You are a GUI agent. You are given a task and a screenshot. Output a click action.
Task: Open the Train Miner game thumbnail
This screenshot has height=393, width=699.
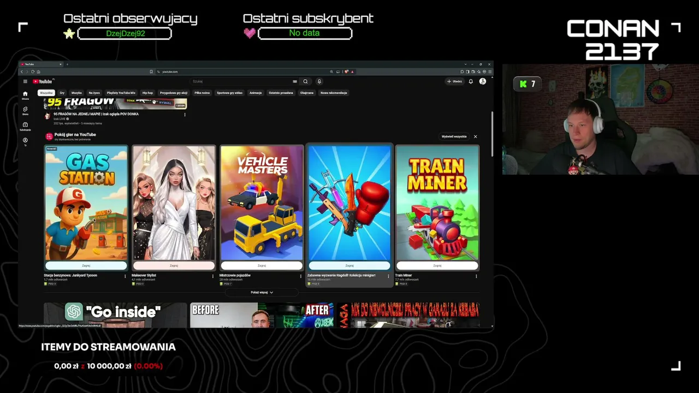point(437,203)
